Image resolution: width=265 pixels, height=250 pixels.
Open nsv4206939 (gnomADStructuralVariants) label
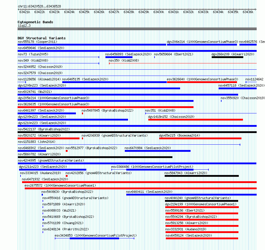point(115,135)
